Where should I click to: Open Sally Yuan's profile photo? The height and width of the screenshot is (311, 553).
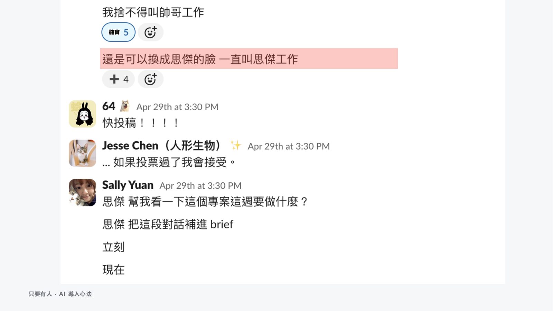tap(82, 192)
